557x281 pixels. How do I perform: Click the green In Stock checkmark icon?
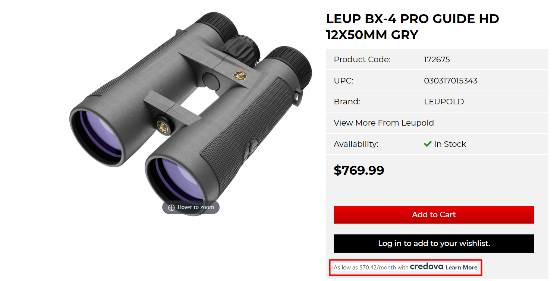coord(428,143)
